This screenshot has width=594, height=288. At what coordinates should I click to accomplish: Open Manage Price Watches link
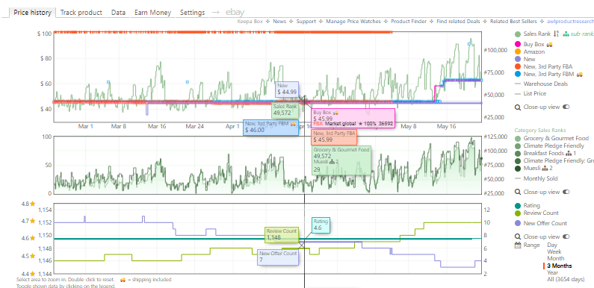[x=353, y=22]
